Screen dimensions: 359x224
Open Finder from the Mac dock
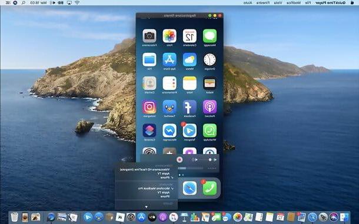[x=344, y=217]
